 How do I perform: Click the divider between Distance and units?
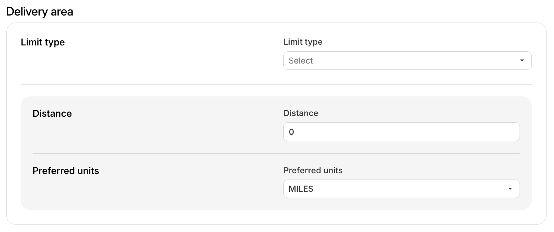click(276, 153)
